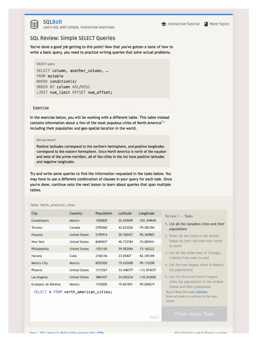
Task: Open footnote [1] after North America
Action: pos(163,122)
